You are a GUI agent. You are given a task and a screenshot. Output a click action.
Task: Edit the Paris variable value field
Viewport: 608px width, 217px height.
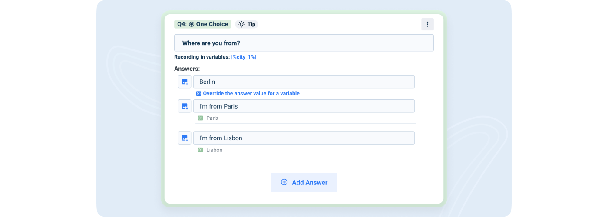(x=306, y=118)
